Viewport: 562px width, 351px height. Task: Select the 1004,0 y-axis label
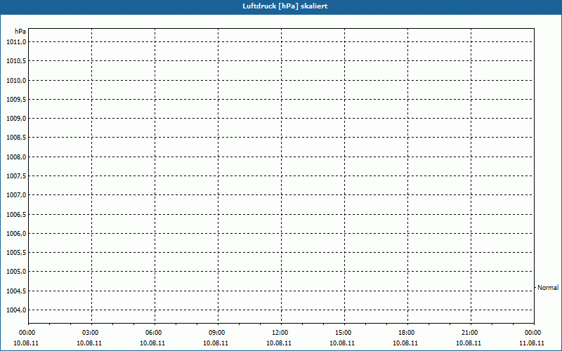point(16,310)
